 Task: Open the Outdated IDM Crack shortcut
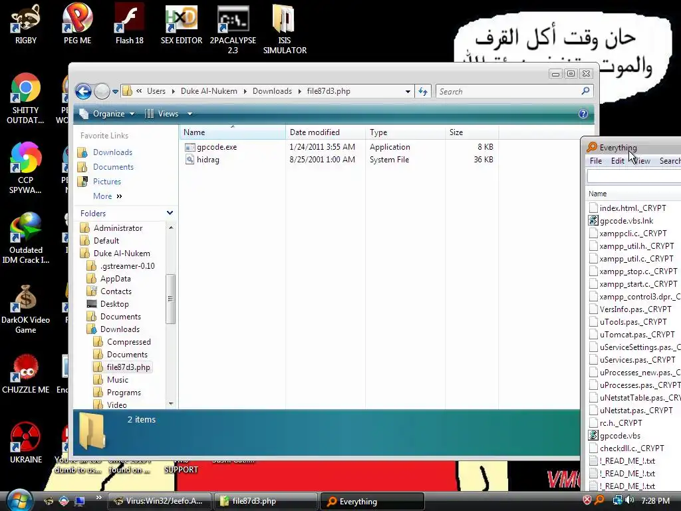26,238
